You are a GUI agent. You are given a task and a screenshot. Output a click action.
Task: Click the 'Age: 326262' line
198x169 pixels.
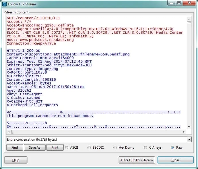[19, 91]
